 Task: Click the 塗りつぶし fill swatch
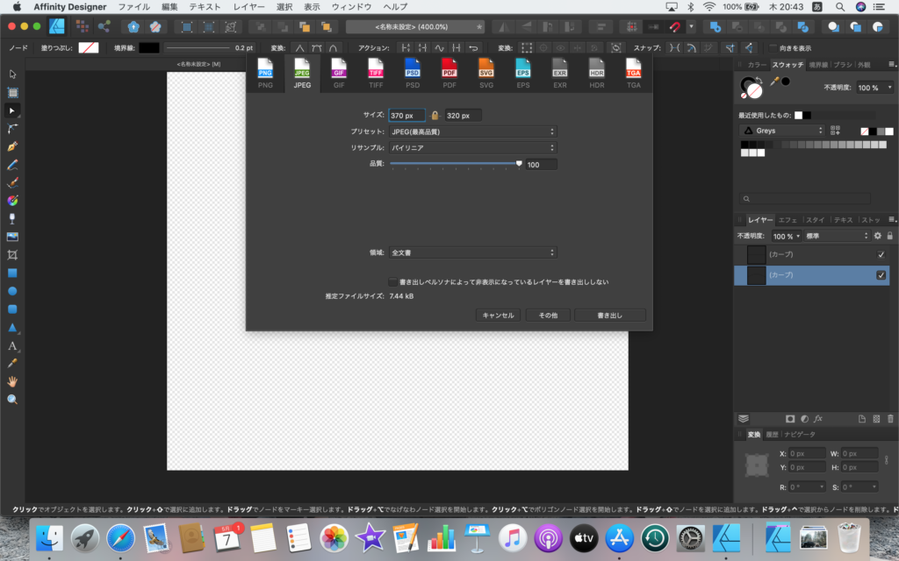[x=89, y=48]
